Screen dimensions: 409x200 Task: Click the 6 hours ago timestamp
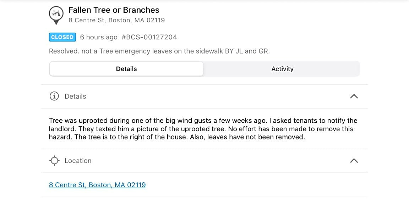pos(99,37)
